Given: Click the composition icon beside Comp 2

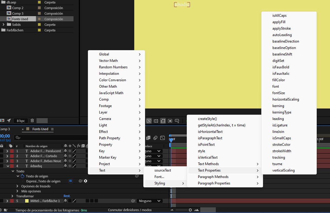Looking at the screenshot, I should click(x=9, y=8).
